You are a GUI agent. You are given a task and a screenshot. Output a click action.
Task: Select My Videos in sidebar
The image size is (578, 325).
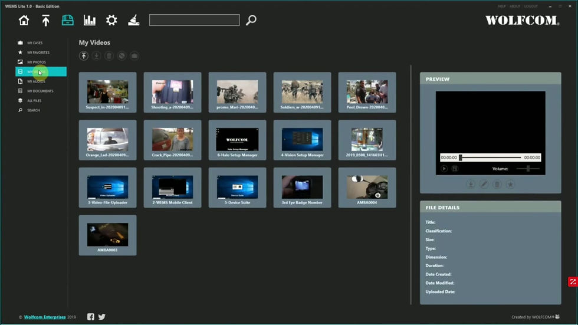pos(41,71)
